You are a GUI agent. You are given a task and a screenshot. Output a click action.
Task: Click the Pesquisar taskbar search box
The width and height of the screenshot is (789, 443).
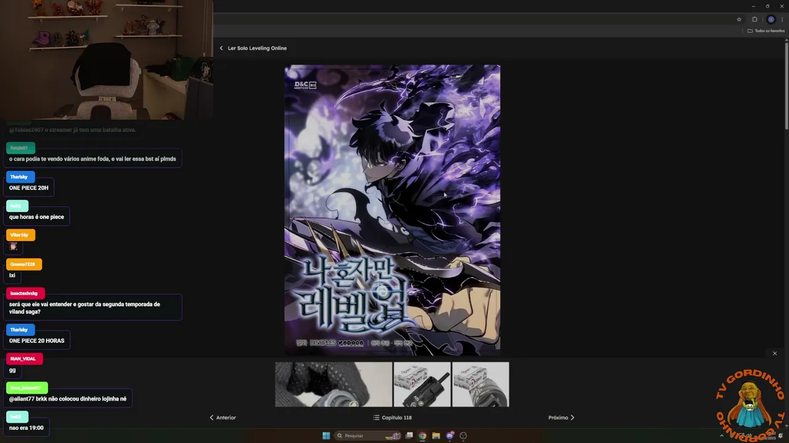click(369, 436)
